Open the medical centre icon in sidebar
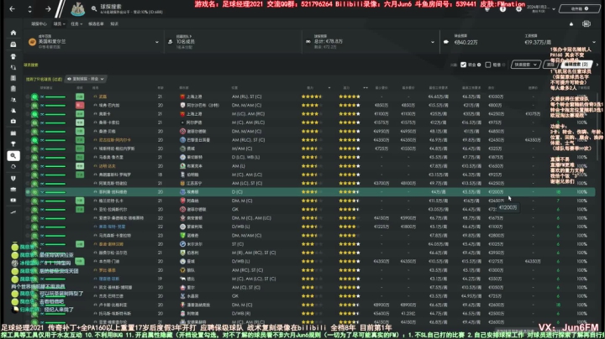The height and width of the screenshot is (339, 605). tap(13, 122)
